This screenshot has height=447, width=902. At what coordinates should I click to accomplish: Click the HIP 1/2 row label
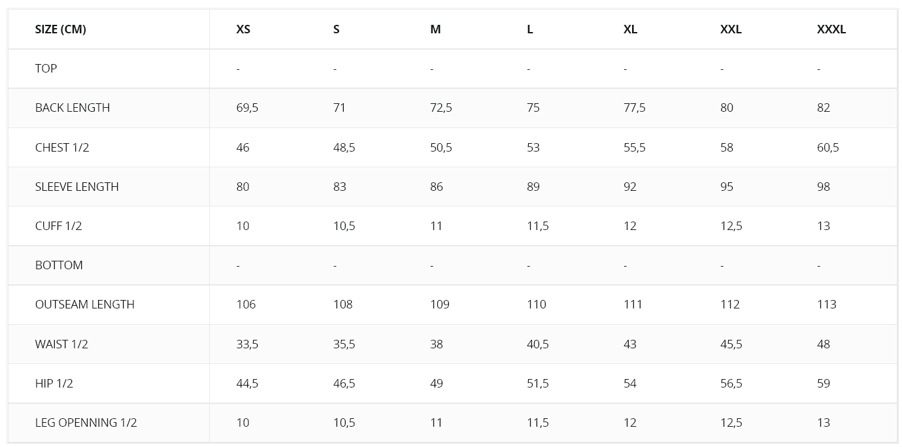pos(54,384)
